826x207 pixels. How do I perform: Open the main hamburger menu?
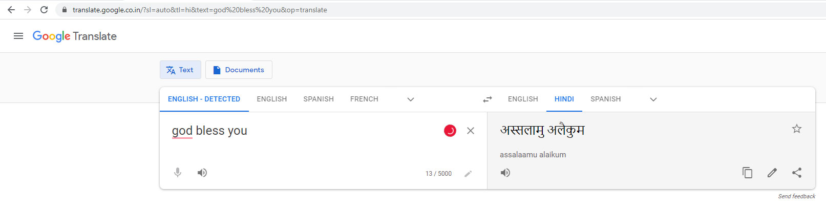pyautogui.click(x=18, y=36)
